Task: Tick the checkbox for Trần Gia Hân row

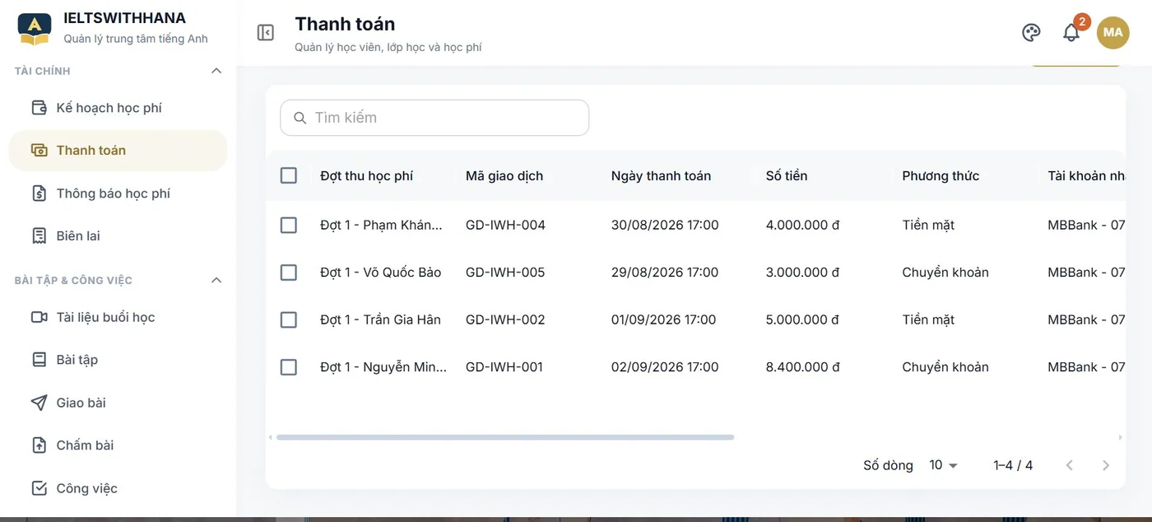Action: [288, 319]
